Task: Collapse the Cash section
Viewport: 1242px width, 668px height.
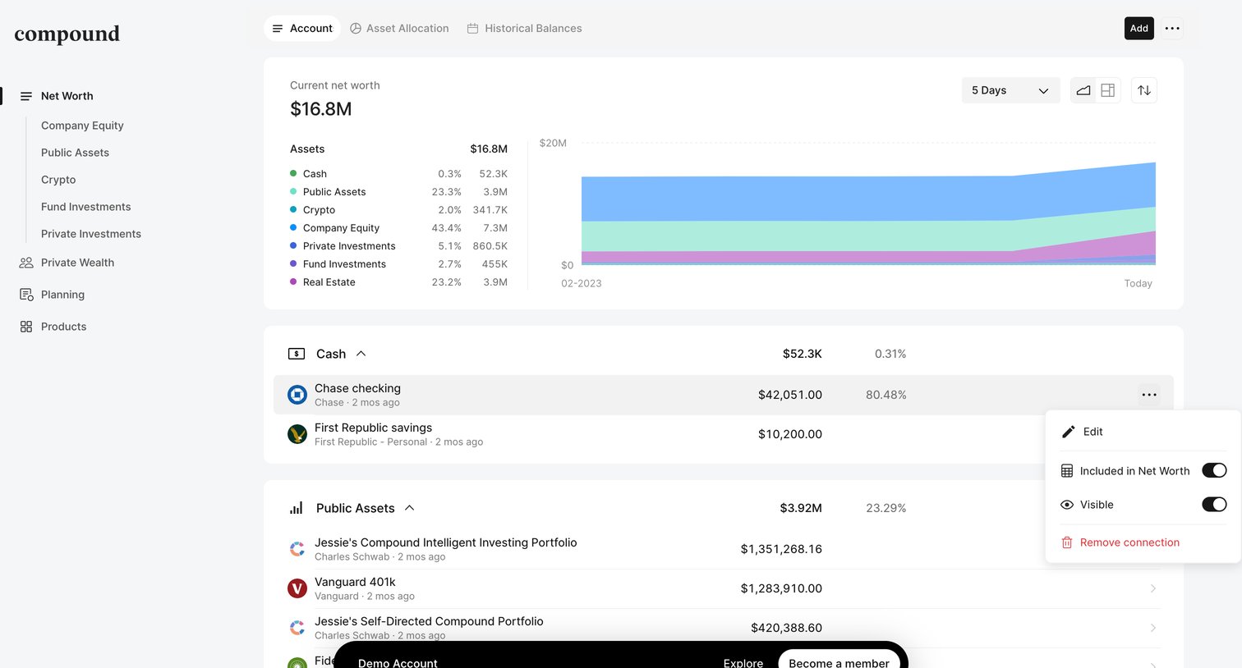Action: coord(361,354)
